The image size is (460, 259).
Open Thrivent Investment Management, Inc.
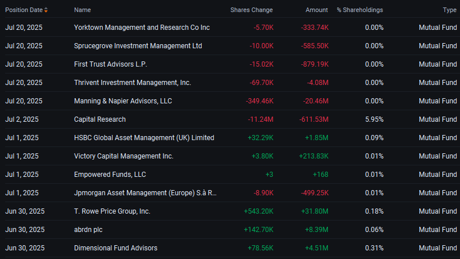coord(132,83)
